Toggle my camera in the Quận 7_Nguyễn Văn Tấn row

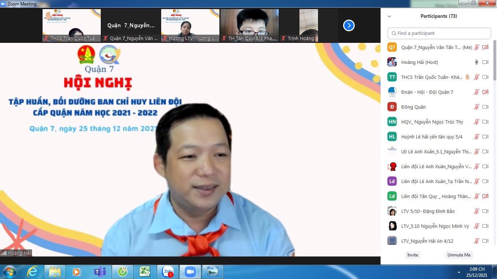pos(485,47)
